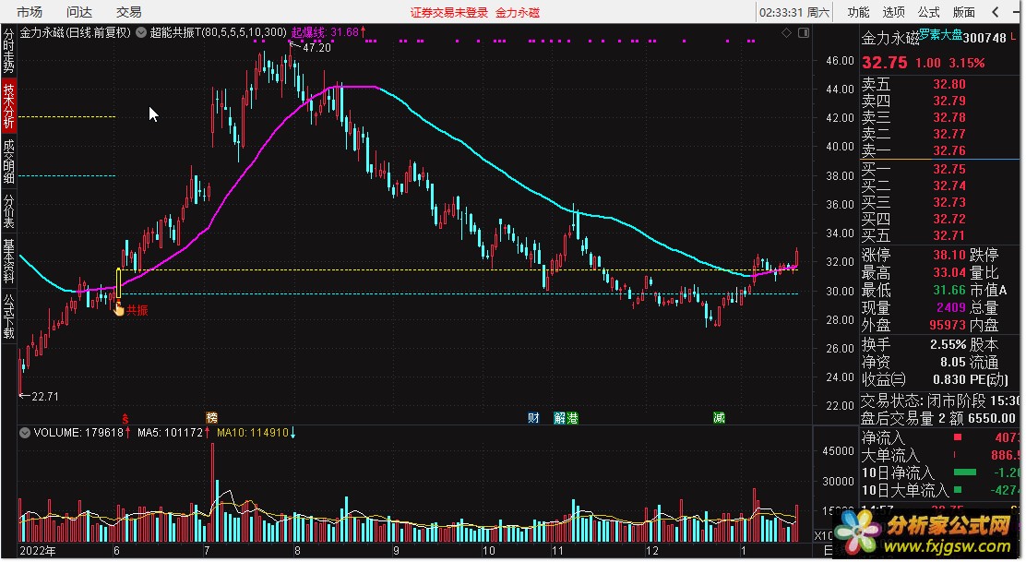Open 分价表 side tab
This screenshot has width=1026, height=562.
click(x=8, y=210)
